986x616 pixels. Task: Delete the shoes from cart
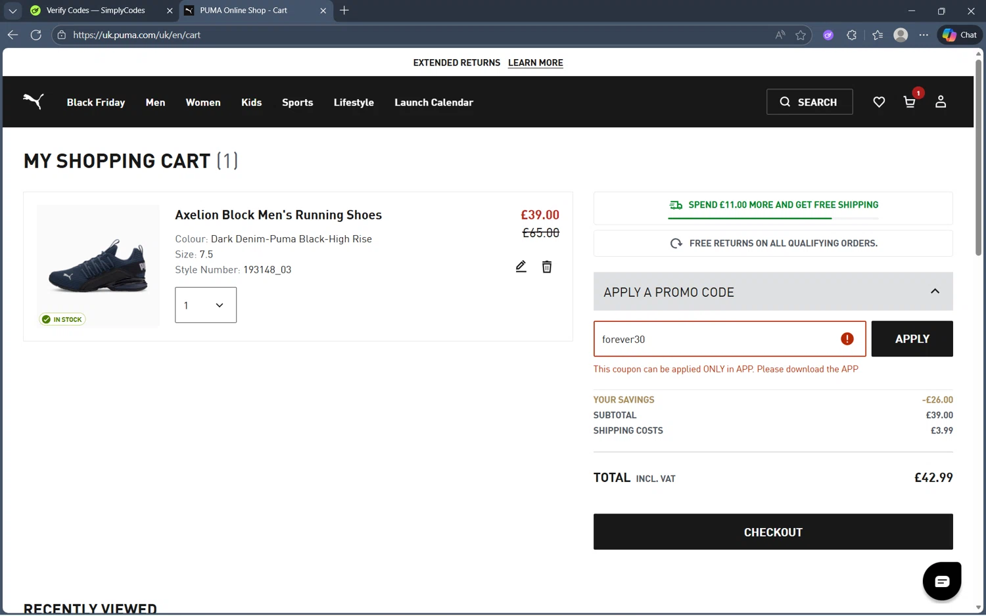[547, 267]
